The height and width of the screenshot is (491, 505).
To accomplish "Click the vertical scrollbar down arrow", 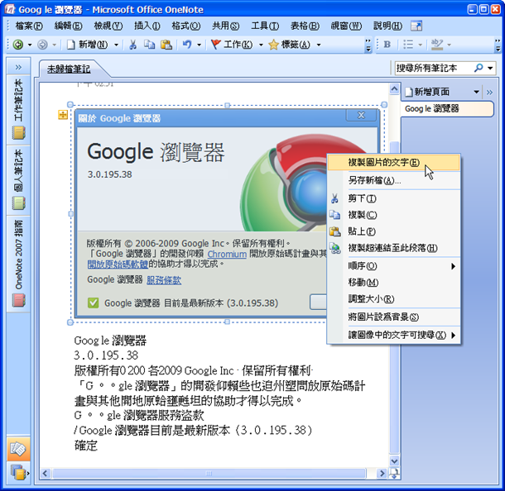I will coord(394,460).
